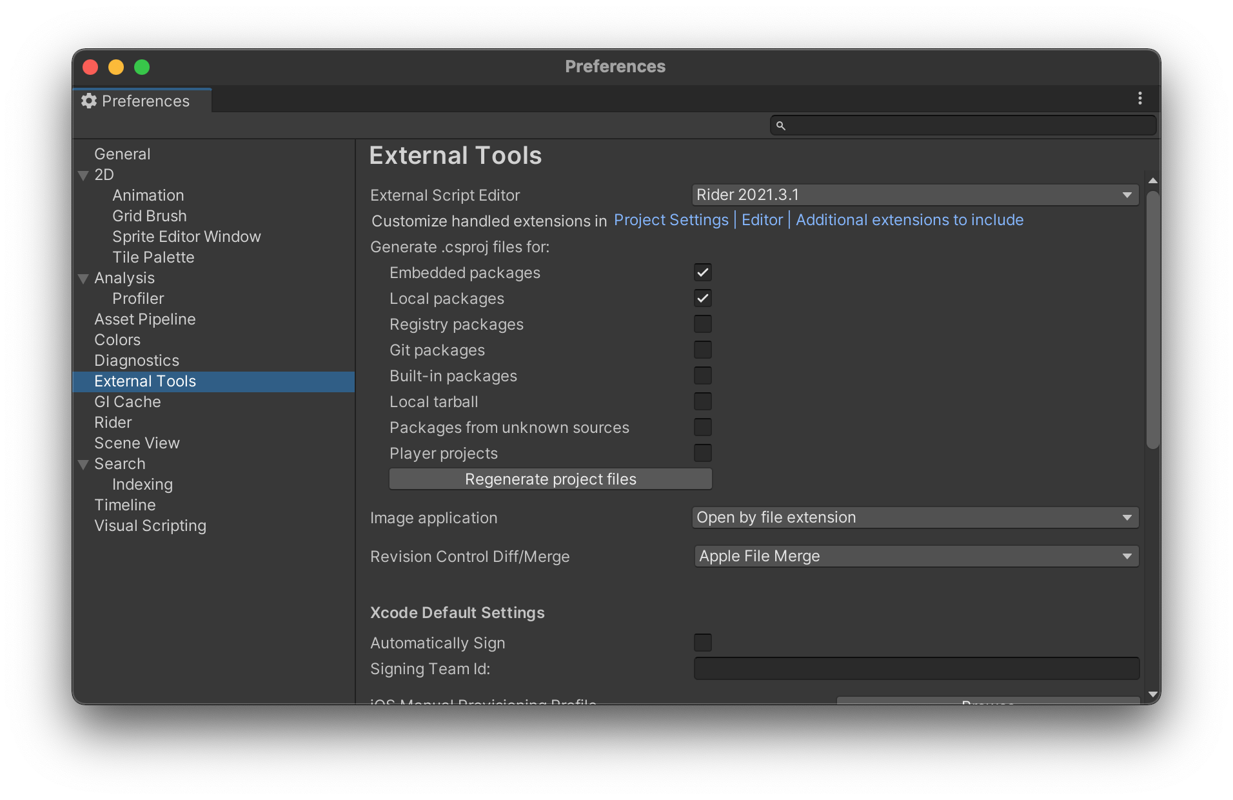Viewport: 1233px width, 800px height.
Task: Collapse the Analysis tree section
Action: point(83,279)
